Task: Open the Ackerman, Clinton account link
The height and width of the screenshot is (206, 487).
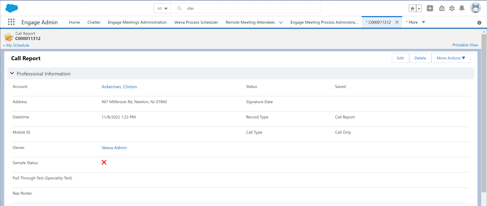Action: pos(119,87)
